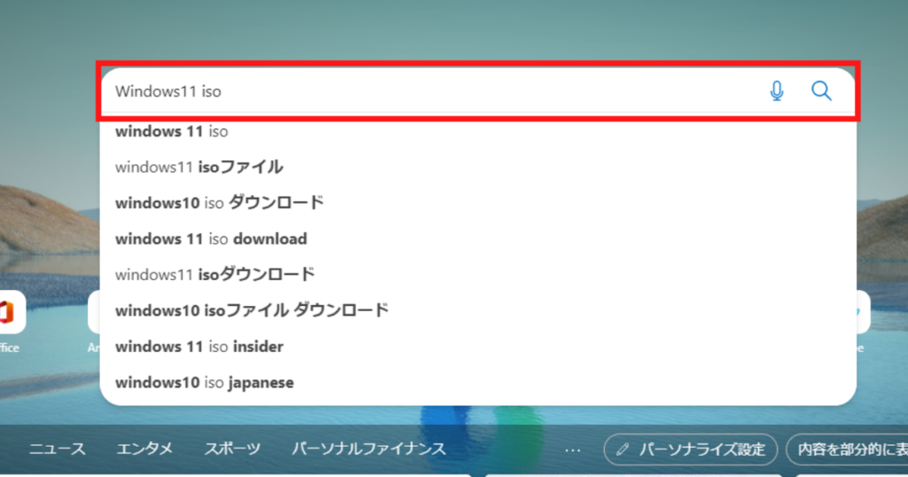Viewport: 908px width, 477px height.
Task: Open the スポーツ tab
Action: pos(232,450)
